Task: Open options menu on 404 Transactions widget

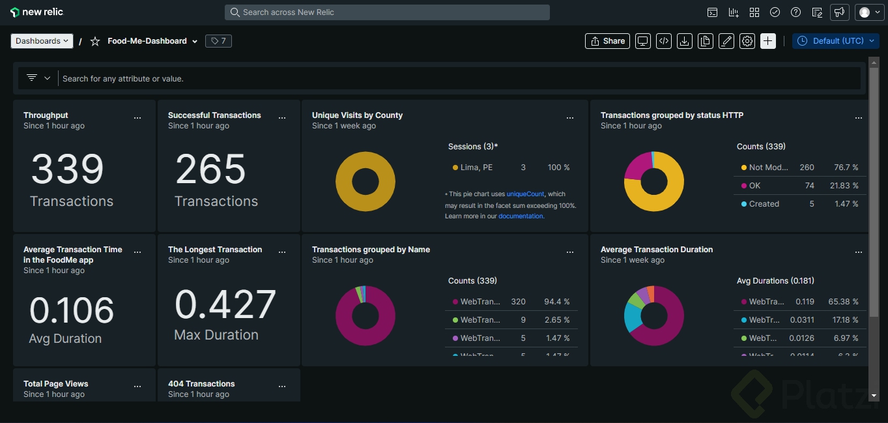Action: 282,387
